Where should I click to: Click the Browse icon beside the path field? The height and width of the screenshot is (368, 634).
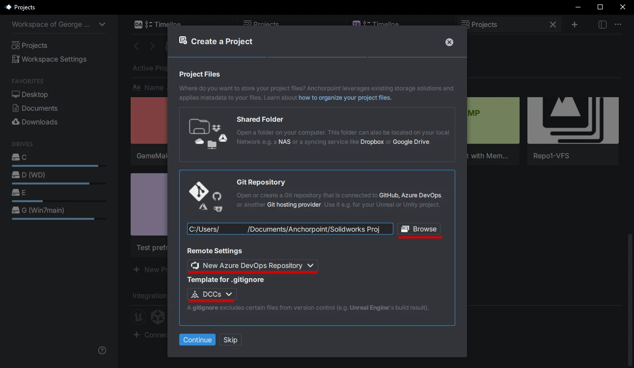(405, 229)
